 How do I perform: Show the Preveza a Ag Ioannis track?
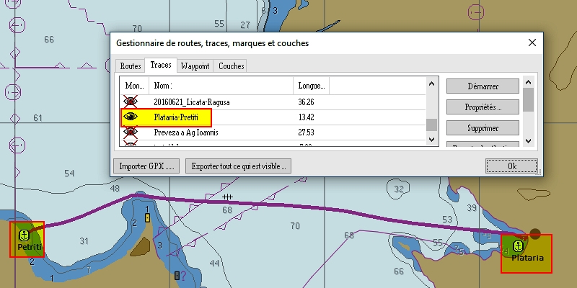[x=131, y=132]
